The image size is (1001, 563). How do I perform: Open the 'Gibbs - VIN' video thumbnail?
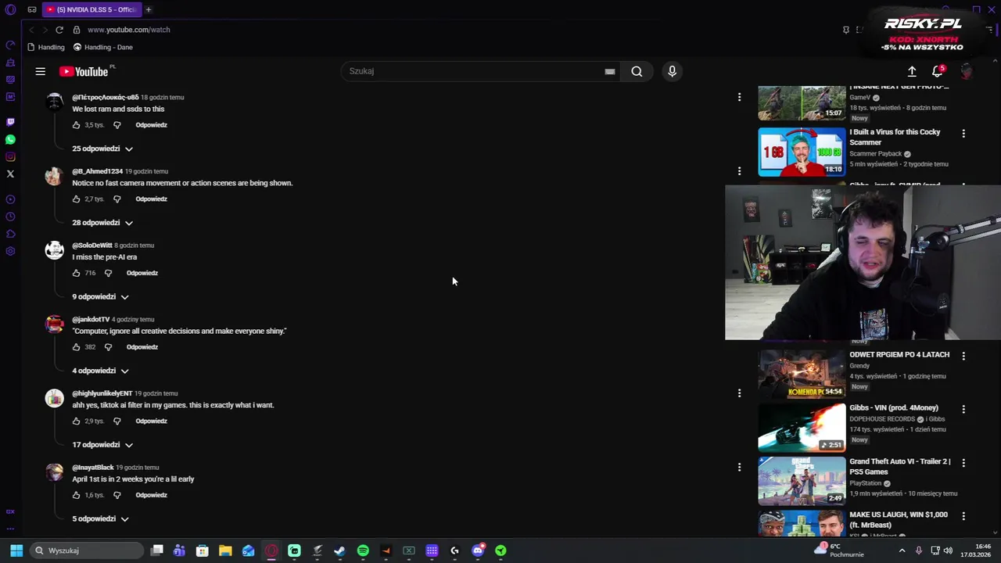802,428
